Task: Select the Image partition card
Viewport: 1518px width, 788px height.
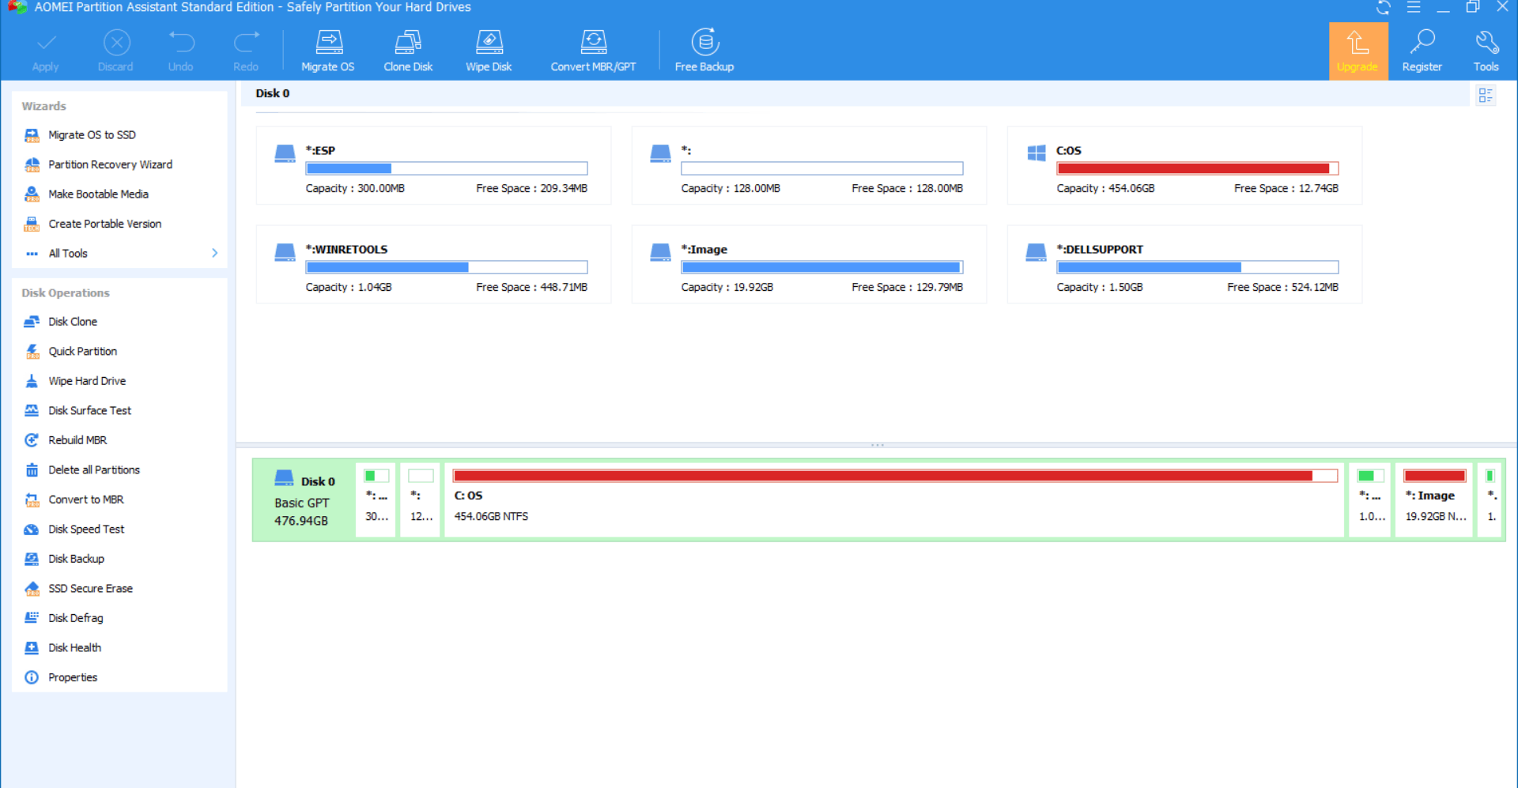Action: (x=809, y=264)
